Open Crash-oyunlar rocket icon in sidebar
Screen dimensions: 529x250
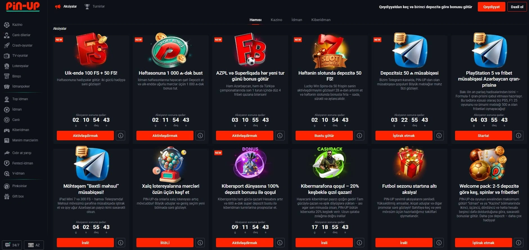coord(7,45)
